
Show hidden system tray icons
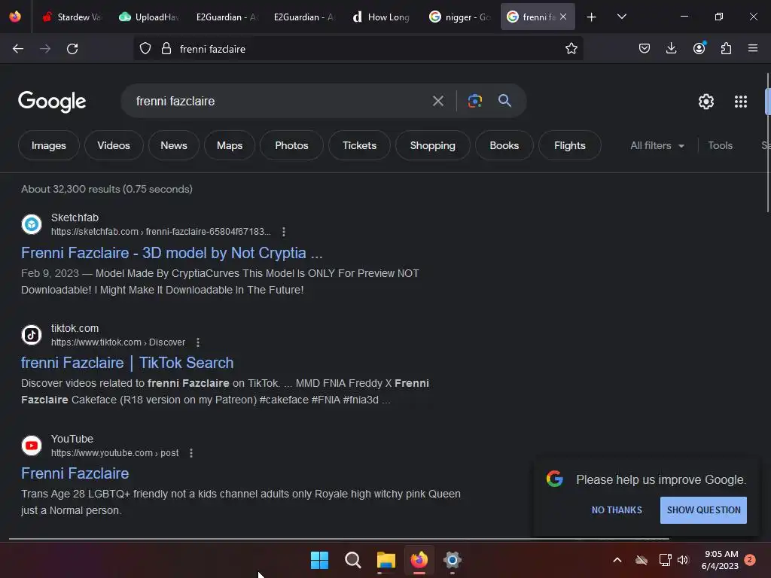pyautogui.click(x=617, y=560)
